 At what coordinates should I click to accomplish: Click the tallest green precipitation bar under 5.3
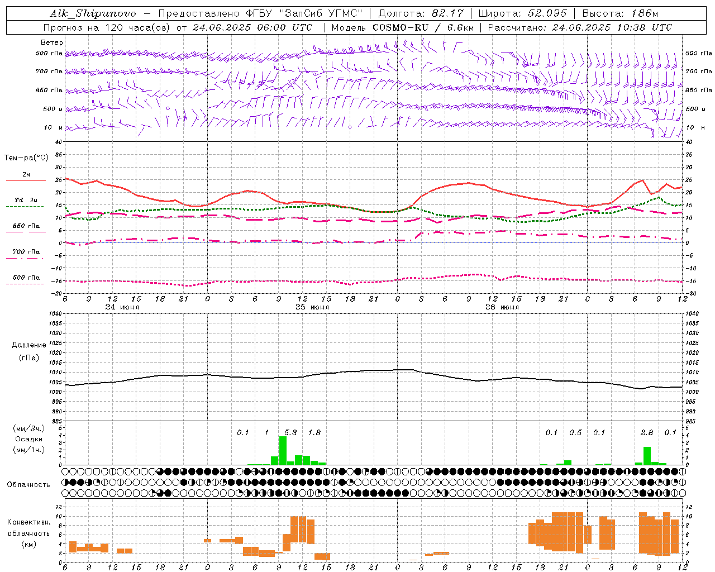(x=283, y=451)
